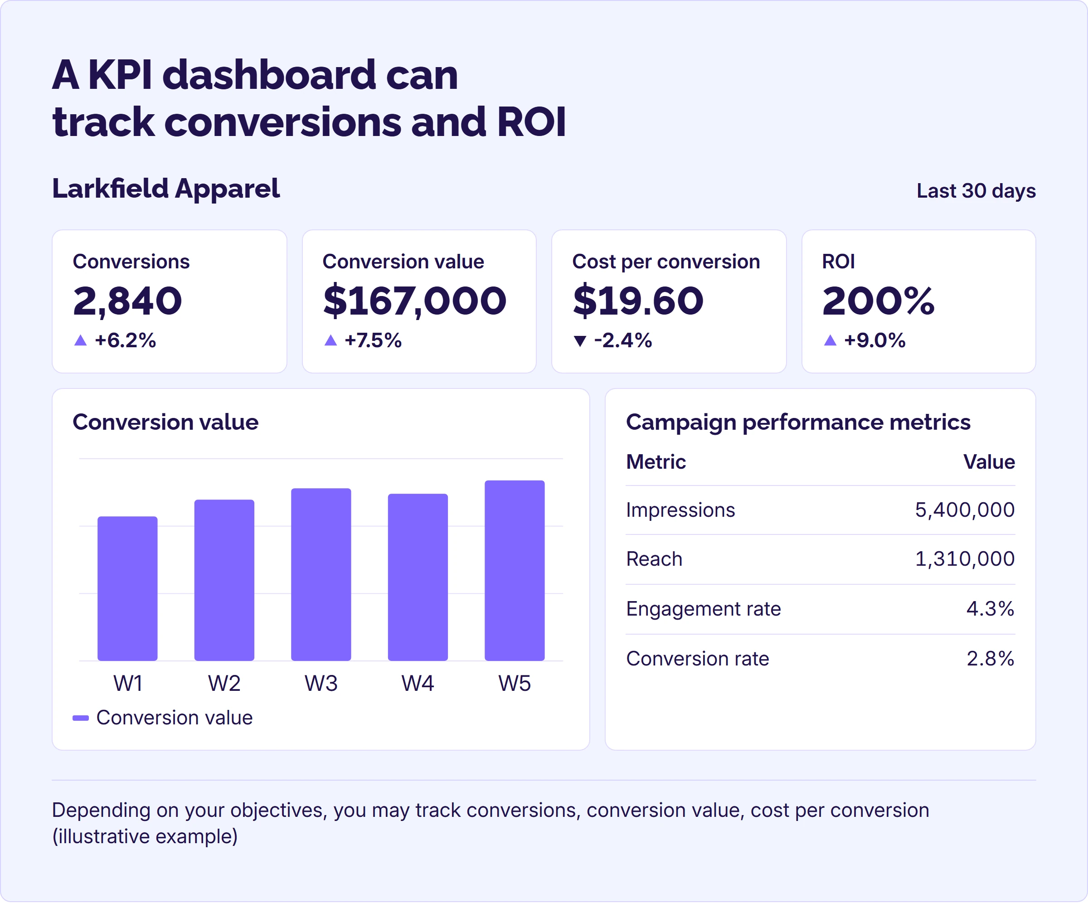This screenshot has width=1088, height=903.
Task: Click the 'Metric' column header
Action: point(656,462)
